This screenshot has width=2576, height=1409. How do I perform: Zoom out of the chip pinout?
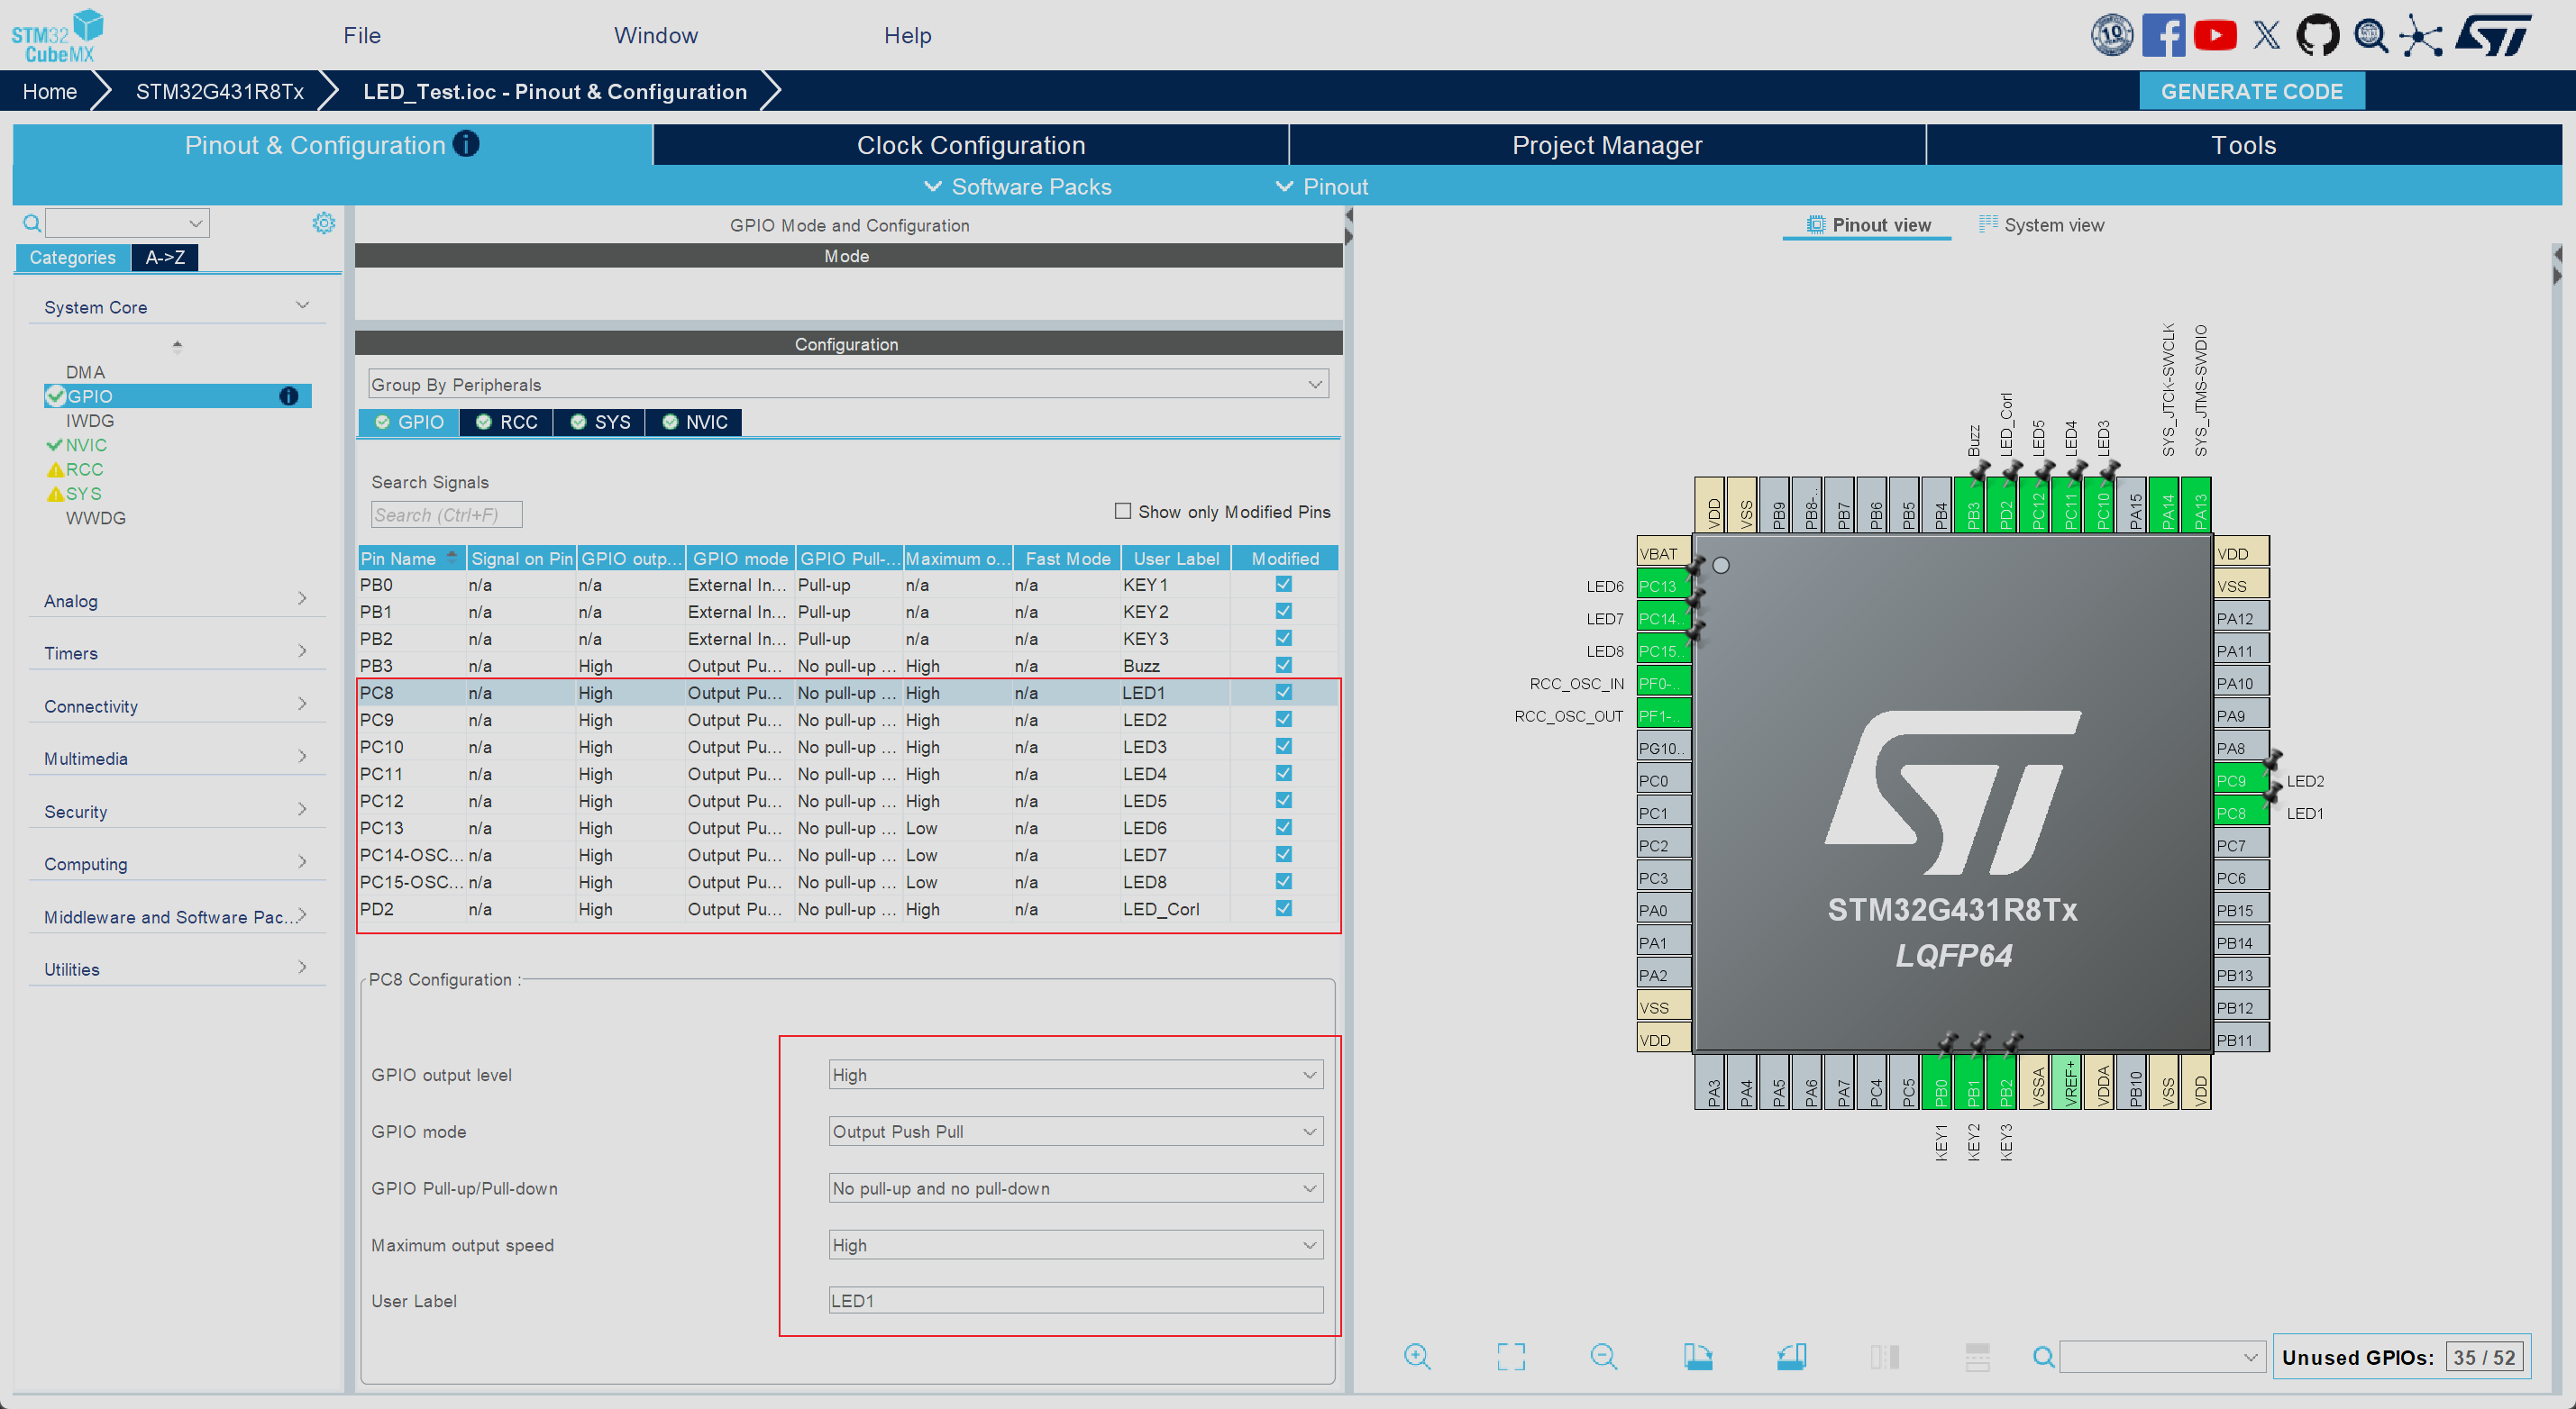point(1603,1356)
